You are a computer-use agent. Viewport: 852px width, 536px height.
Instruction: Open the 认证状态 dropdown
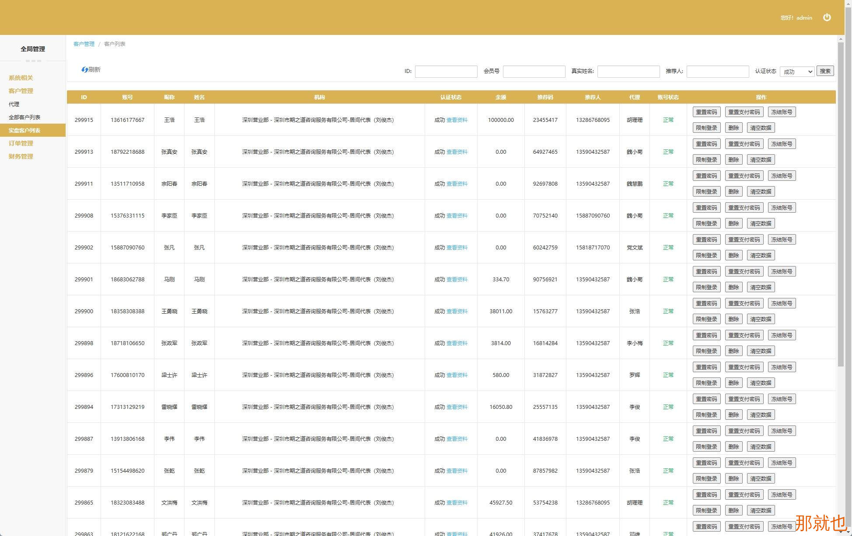[796, 72]
